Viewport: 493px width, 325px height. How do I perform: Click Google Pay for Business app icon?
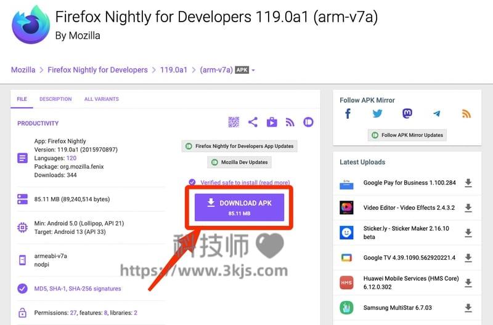tap(346, 184)
